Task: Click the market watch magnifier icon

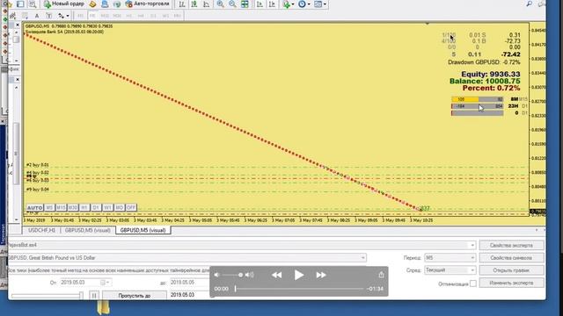Action: [x=33, y=4]
